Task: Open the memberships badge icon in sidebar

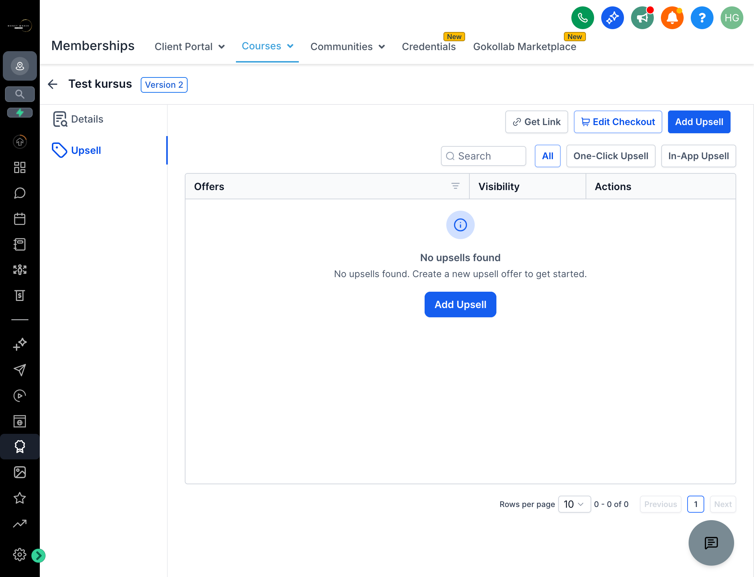Action: click(20, 447)
